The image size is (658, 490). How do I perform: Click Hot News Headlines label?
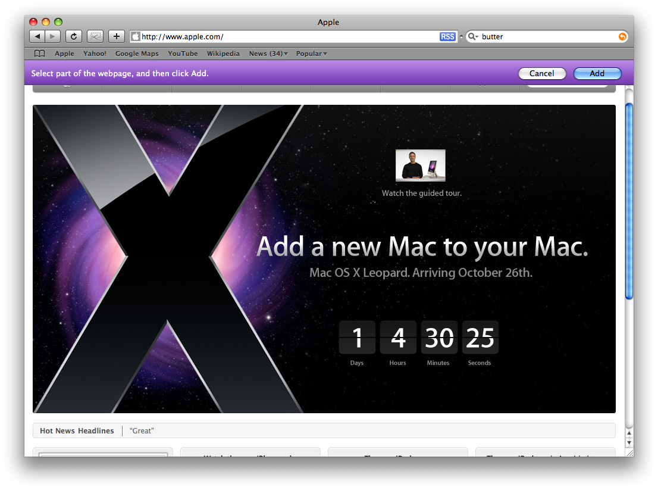77,431
